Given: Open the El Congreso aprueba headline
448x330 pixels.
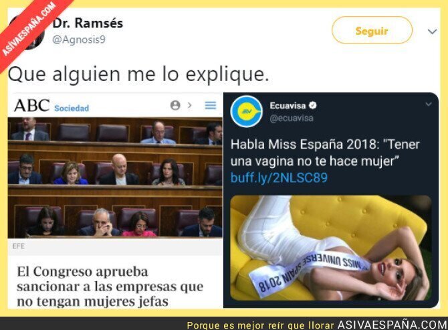Looking at the screenshot, I should coord(110,286).
